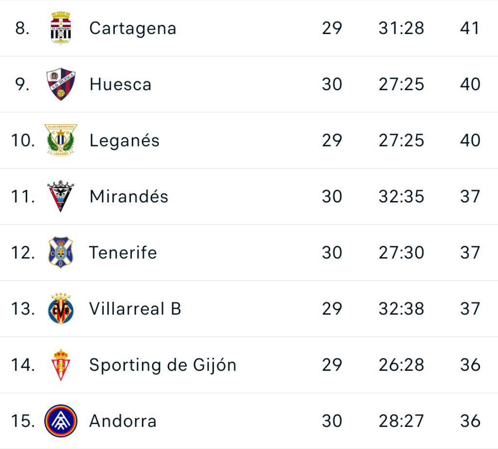This screenshot has height=449, width=498.
Task: Click the Villarreal B club crest
Action: [x=61, y=309]
